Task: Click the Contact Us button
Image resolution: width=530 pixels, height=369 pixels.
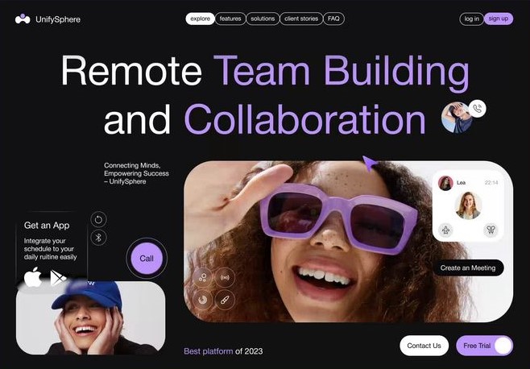Action: pyautogui.click(x=424, y=346)
